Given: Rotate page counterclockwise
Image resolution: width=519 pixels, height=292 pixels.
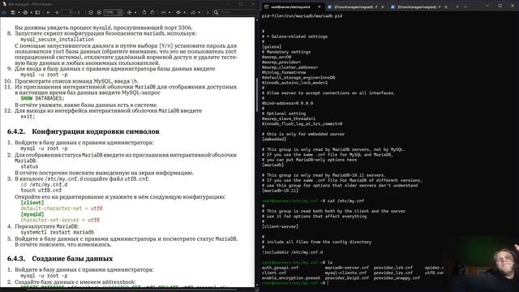Looking at the screenshot, I should coord(144,12).
